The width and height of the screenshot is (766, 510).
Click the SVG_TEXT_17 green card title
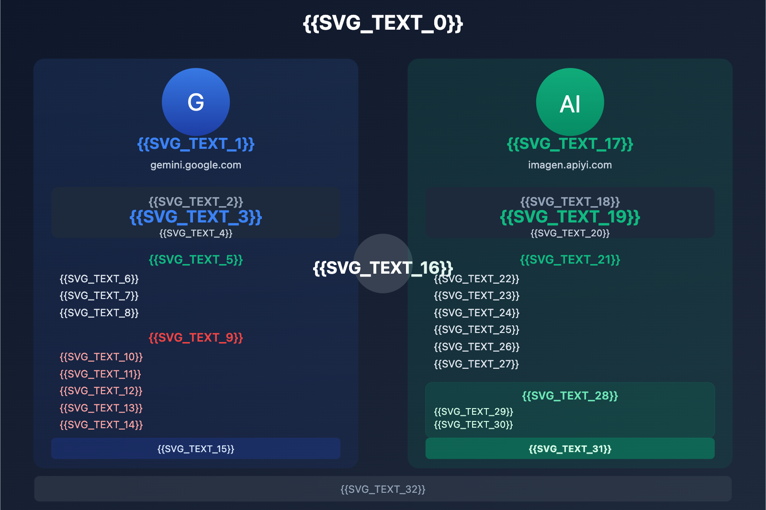[570, 144]
